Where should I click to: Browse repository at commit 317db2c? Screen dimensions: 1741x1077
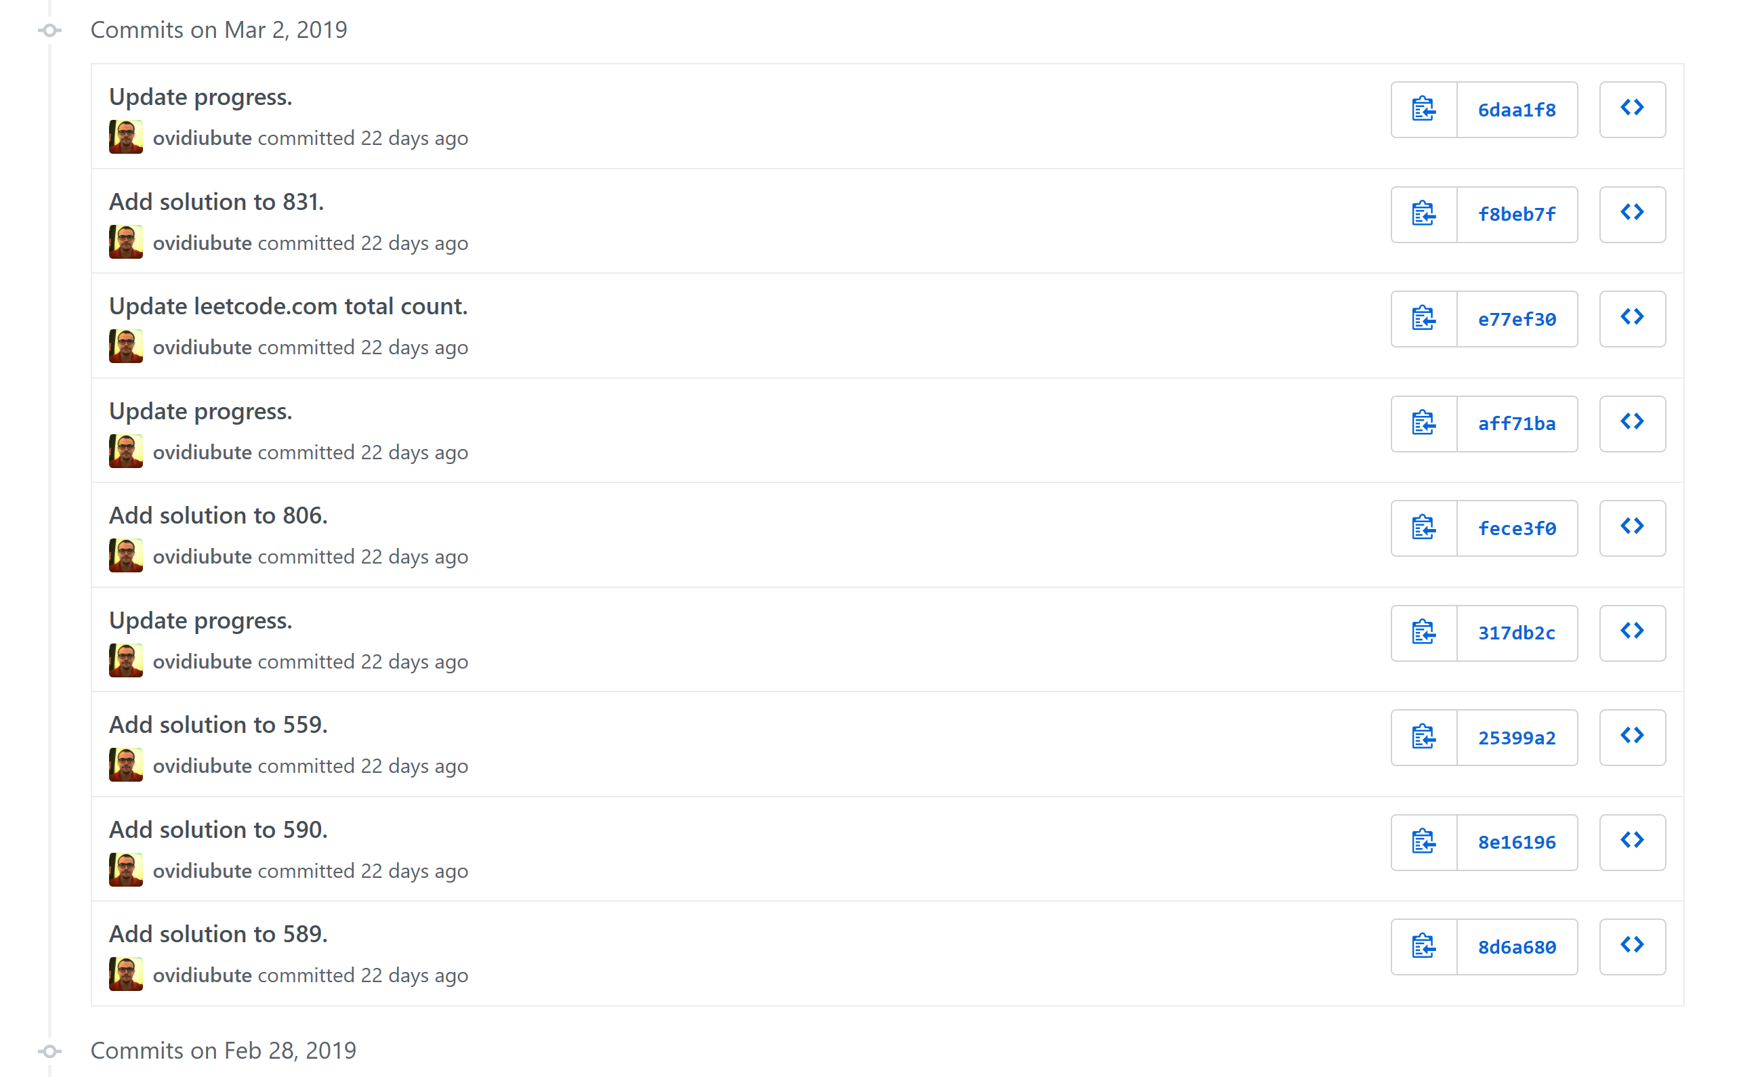point(1632,633)
